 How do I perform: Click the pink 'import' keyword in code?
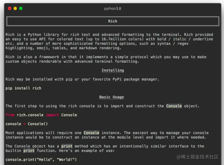52,115
